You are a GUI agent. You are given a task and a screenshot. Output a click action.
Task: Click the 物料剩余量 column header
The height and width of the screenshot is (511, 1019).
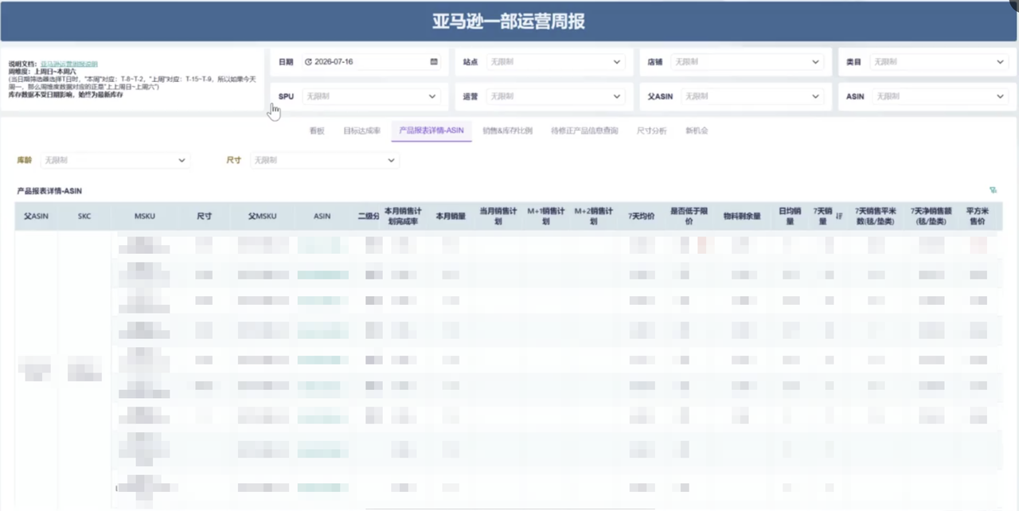click(x=741, y=216)
